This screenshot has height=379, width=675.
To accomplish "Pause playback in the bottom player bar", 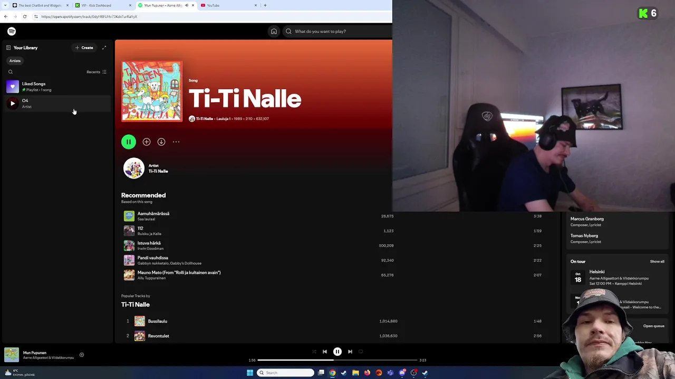I will 337,352.
